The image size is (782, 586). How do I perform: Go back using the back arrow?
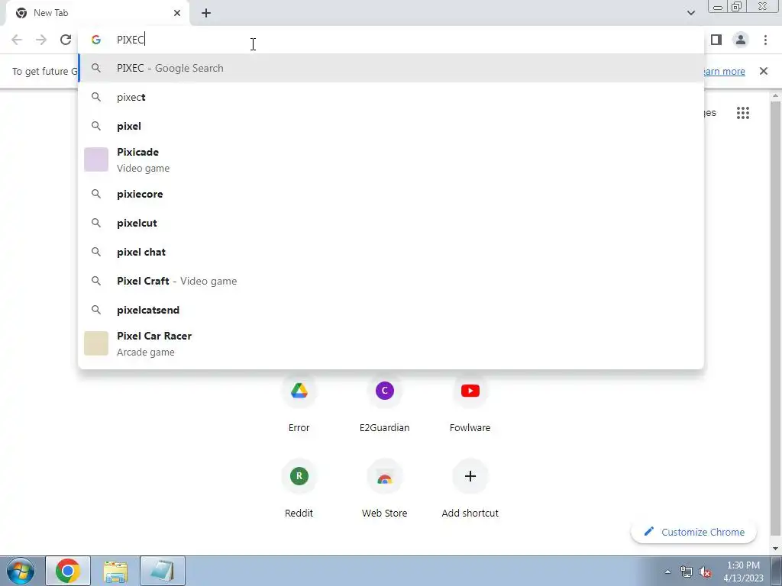click(x=17, y=40)
